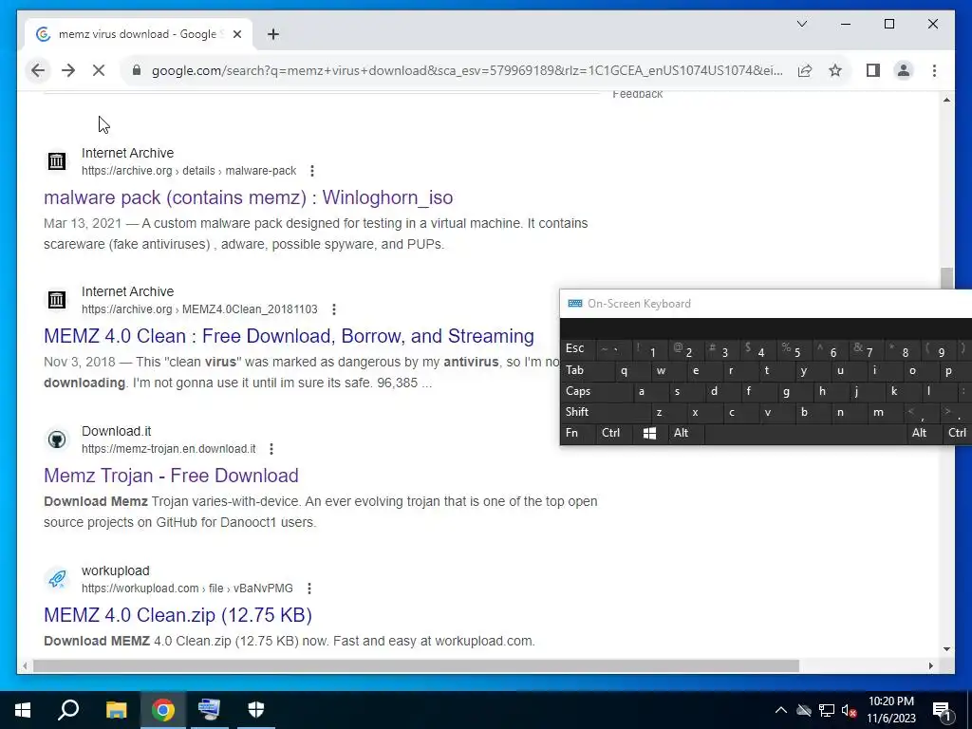
Task: Open the clock showing 10:20 PM
Action: (x=890, y=710)
